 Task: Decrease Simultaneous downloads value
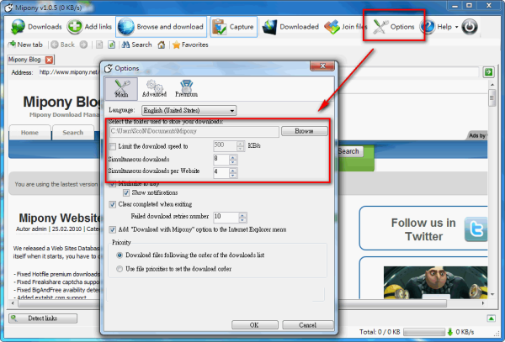click(x=233, y=162)
